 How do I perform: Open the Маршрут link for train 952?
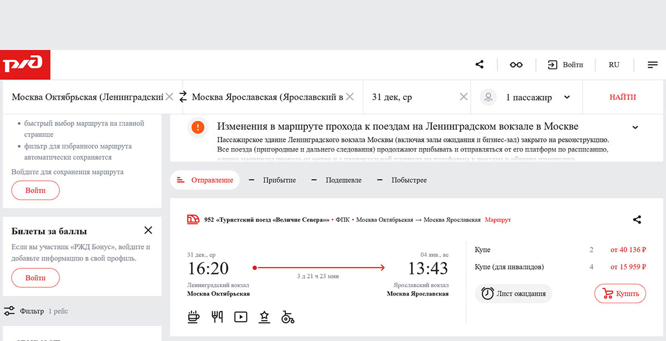(497, 220)
